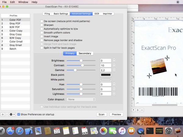
Task: Open the OCR tab
Action: point(97,14)
